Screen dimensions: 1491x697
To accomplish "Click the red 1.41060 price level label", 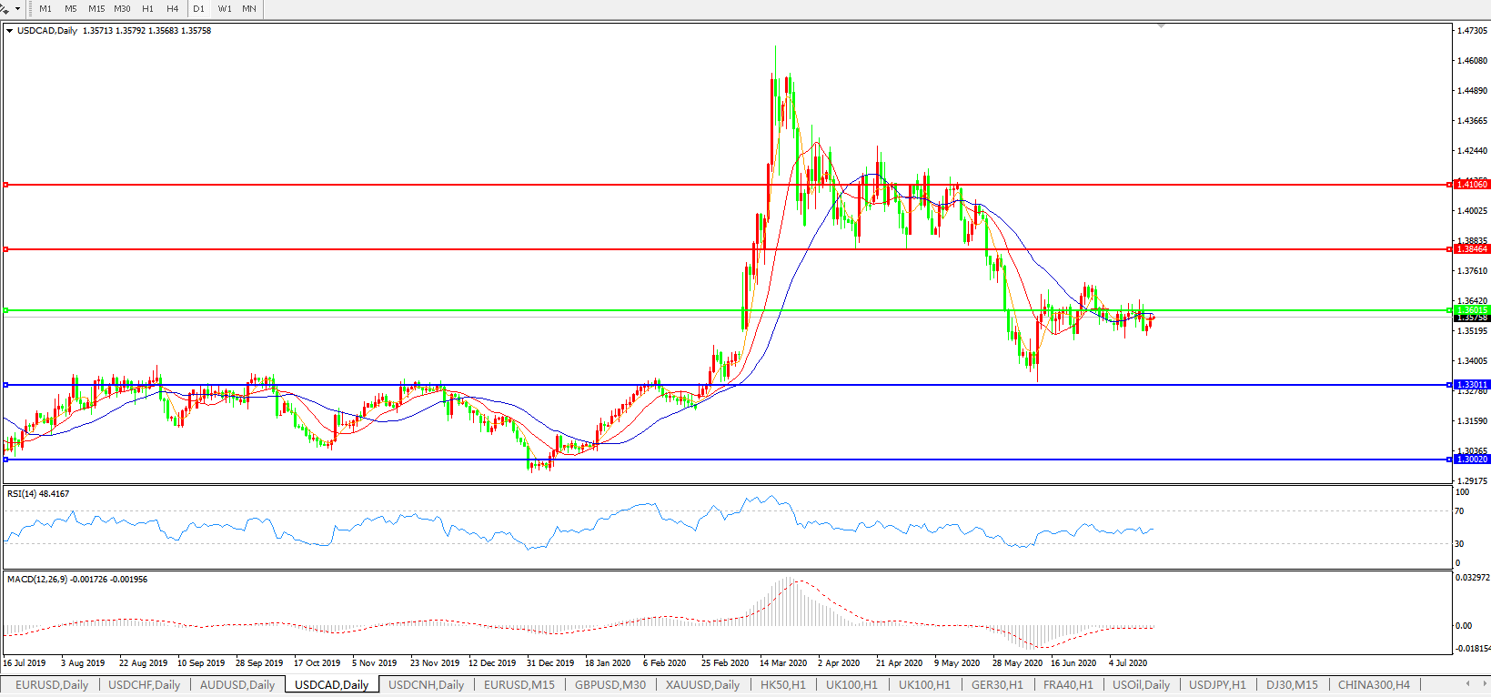I will point(1471,185).
